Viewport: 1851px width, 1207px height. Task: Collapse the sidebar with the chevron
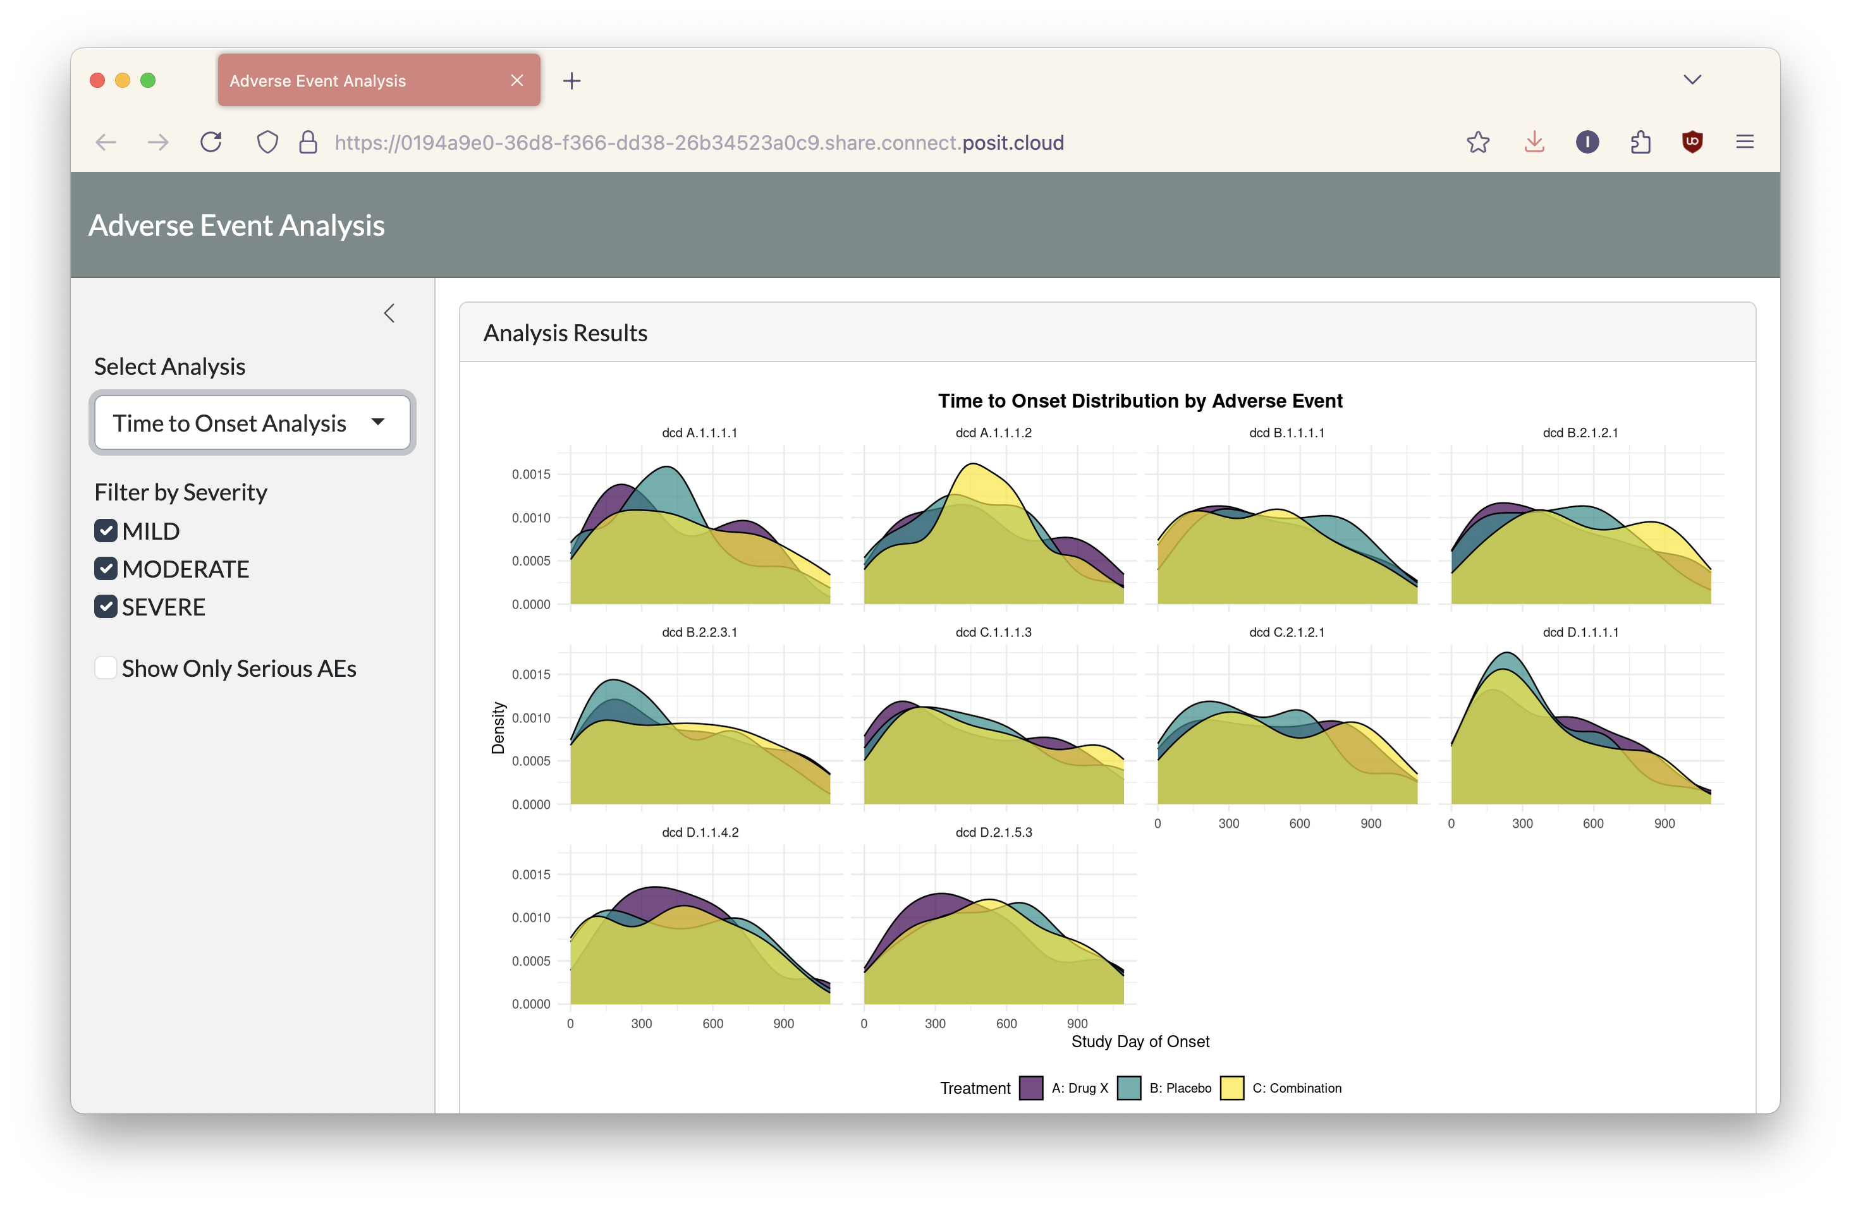tap(389, 313)
